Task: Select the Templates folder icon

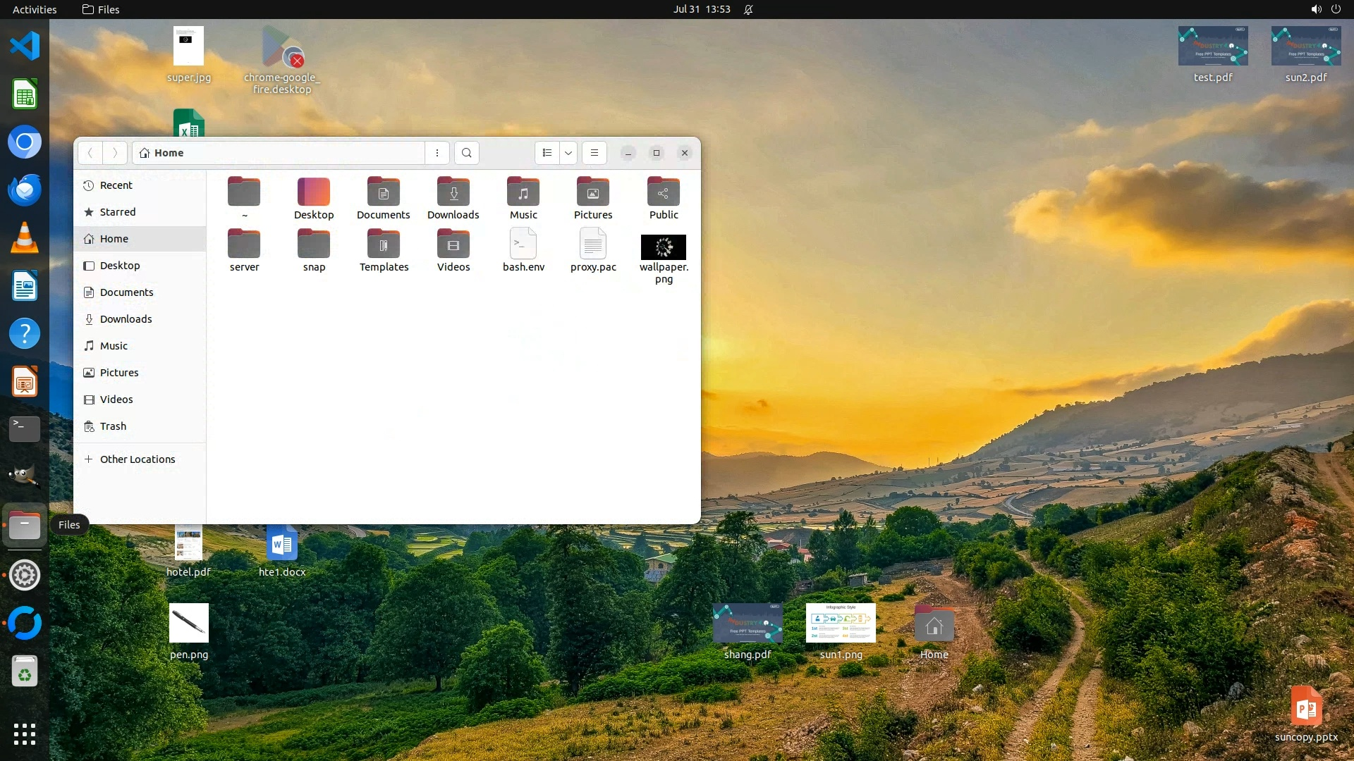Action: point(384,245)
